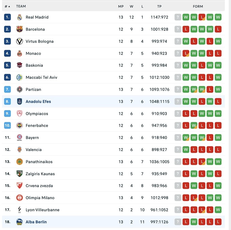Click the Olympiacos team logo
Viewport: 231px width, 230px height.
(x=19, y=113)
